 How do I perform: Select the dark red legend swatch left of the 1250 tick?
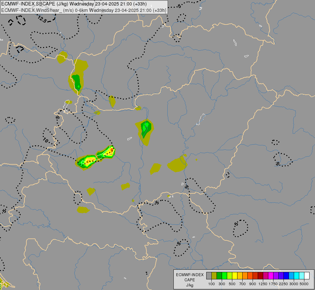coord(260,275)
